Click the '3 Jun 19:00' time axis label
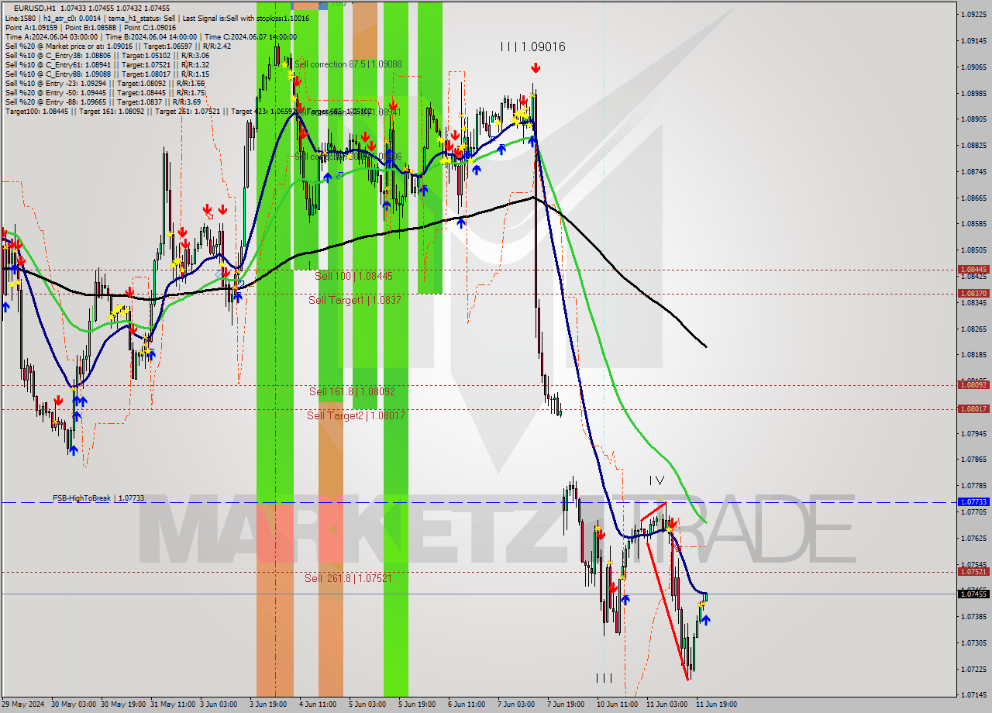This screenshot has width=992, height=713. (x=268, y=704)
